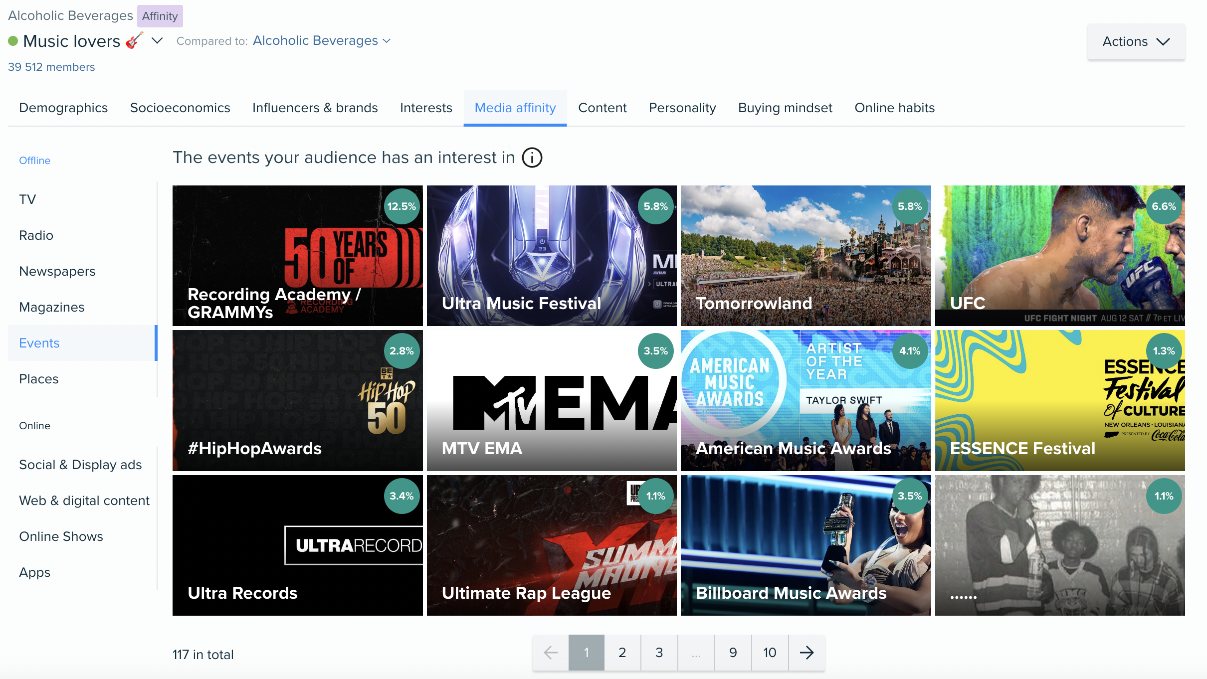Viewport: 1207px width, 679px height.
Task: Switch to the Personality tab
Action: 682,108
